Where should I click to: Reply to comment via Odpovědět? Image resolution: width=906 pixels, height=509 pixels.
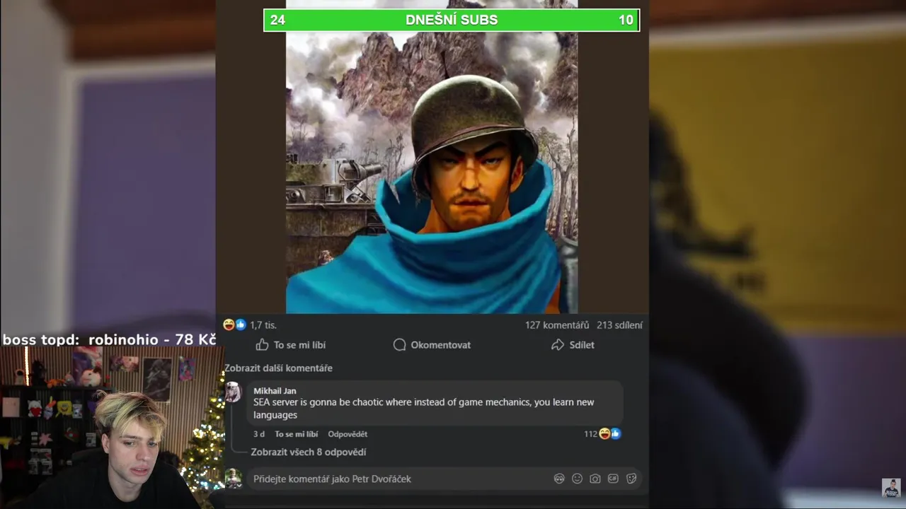[348, 434]
